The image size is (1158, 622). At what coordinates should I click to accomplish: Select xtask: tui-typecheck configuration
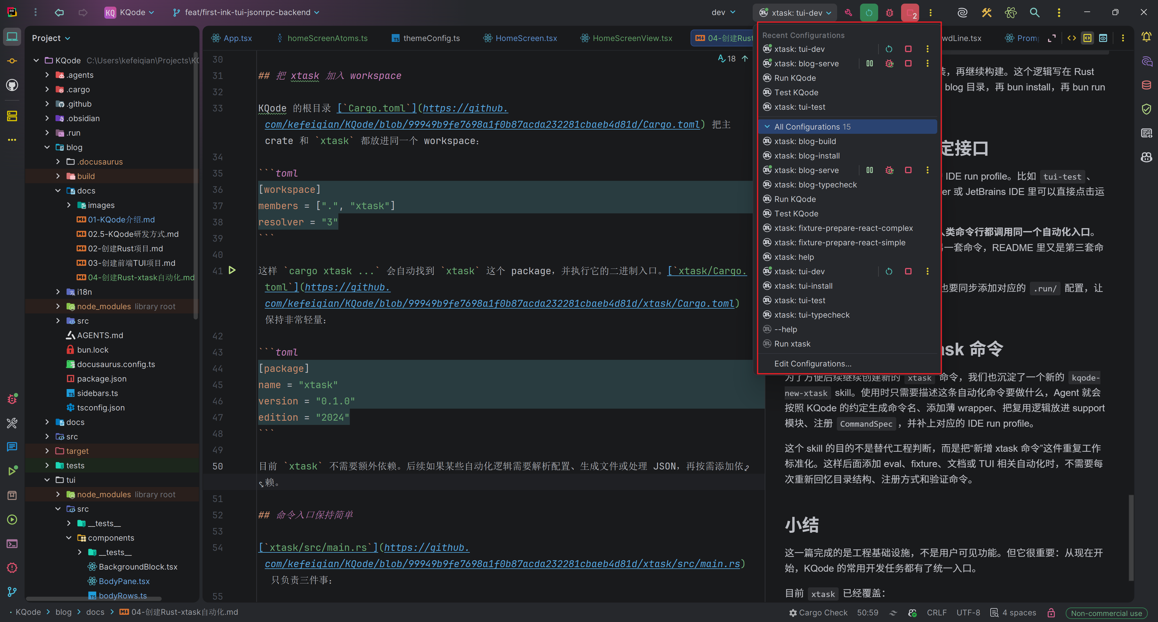point(847,315)
